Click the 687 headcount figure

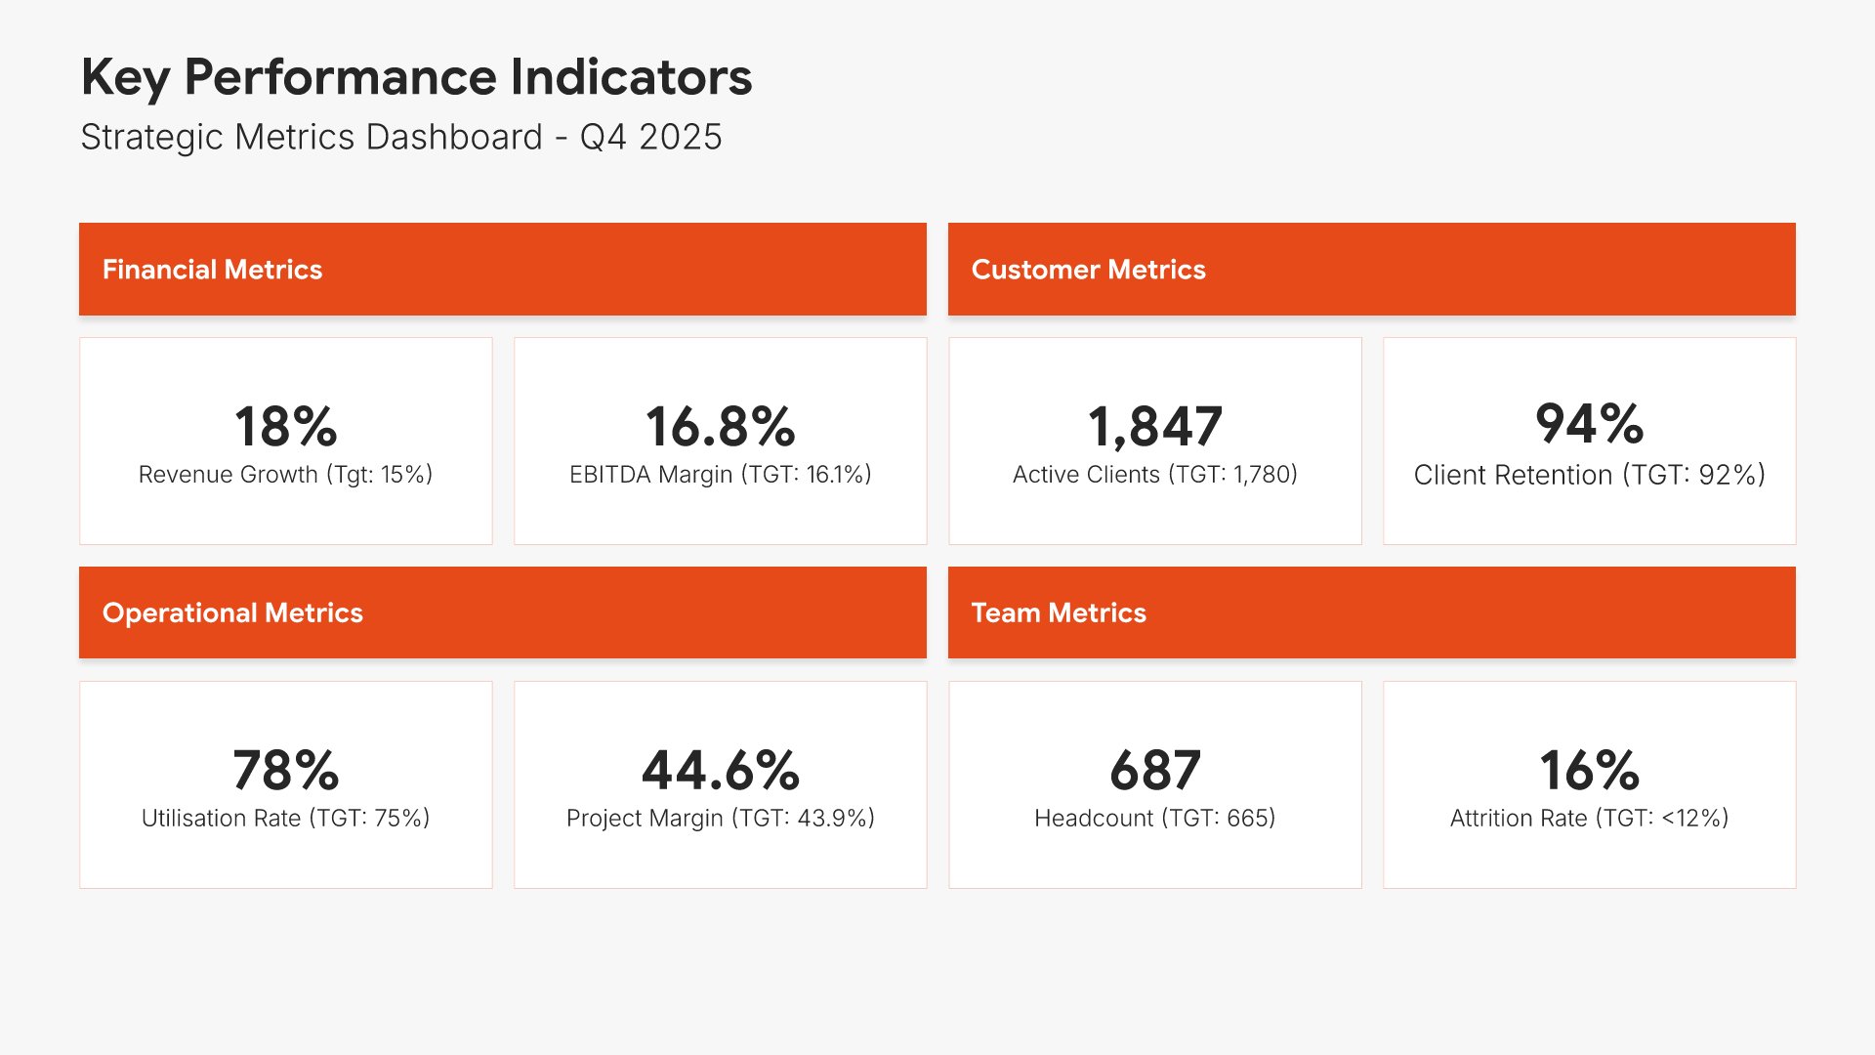tap(1154, 770)
